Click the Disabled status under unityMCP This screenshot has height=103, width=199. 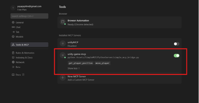point(72,46)
